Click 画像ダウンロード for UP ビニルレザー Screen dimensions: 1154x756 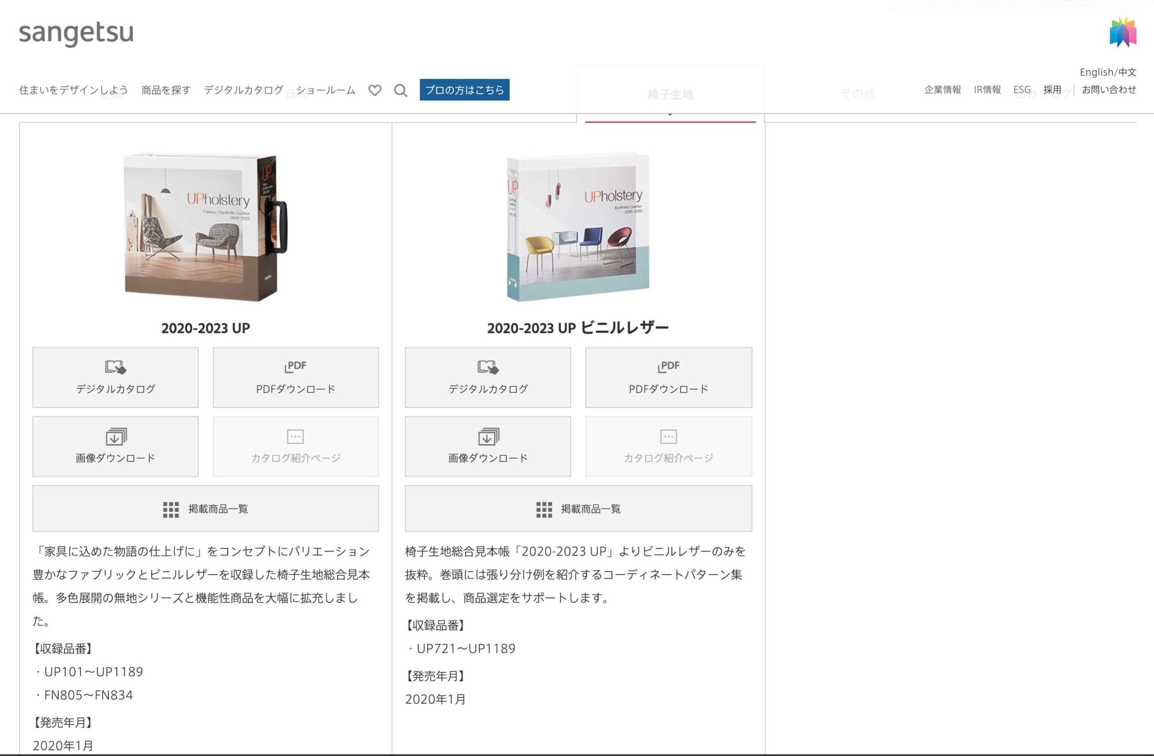click(488, 446)
